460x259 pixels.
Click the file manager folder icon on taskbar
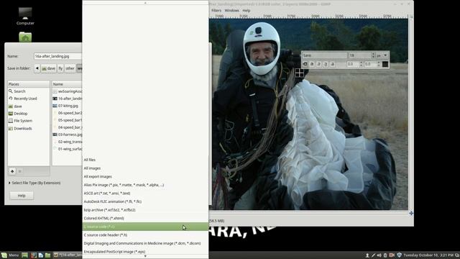point(47,255)
